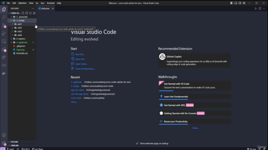This screenshot has height=150, width=268.
Task: Open the Accounts menu icon
Action: [x=4, y=135]
